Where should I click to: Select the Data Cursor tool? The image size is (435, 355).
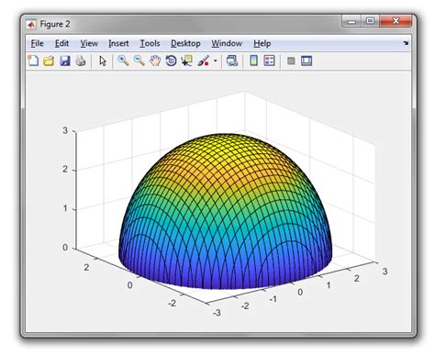tap(186, 61)
